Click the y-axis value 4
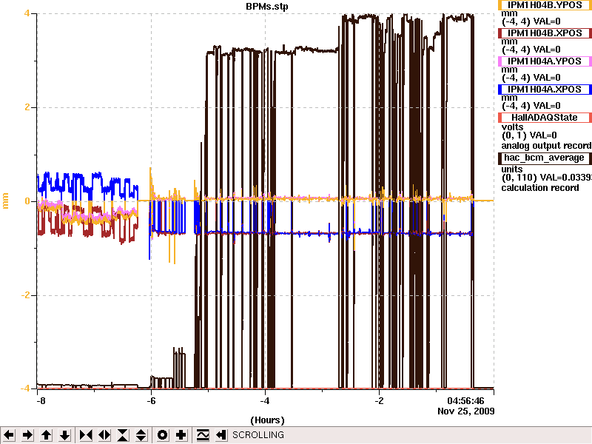This screenshot has height=444, width=592. pyautogui.click(x=27, y=13)
